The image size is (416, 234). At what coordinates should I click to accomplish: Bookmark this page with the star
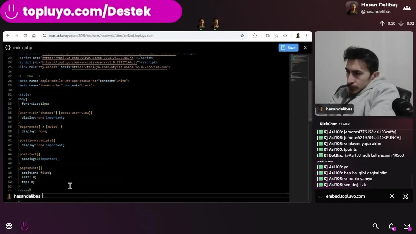click(242, 36)
